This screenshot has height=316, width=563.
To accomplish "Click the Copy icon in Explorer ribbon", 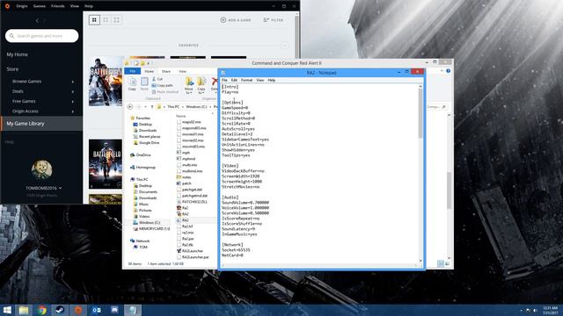I will (132, 84).
